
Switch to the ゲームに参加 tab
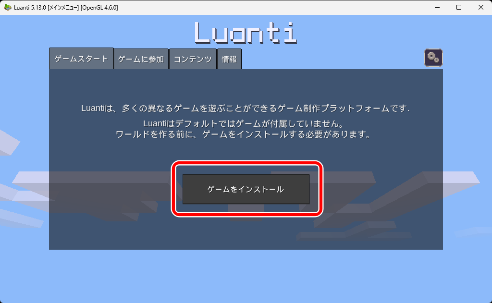click(x=141, y=60)
